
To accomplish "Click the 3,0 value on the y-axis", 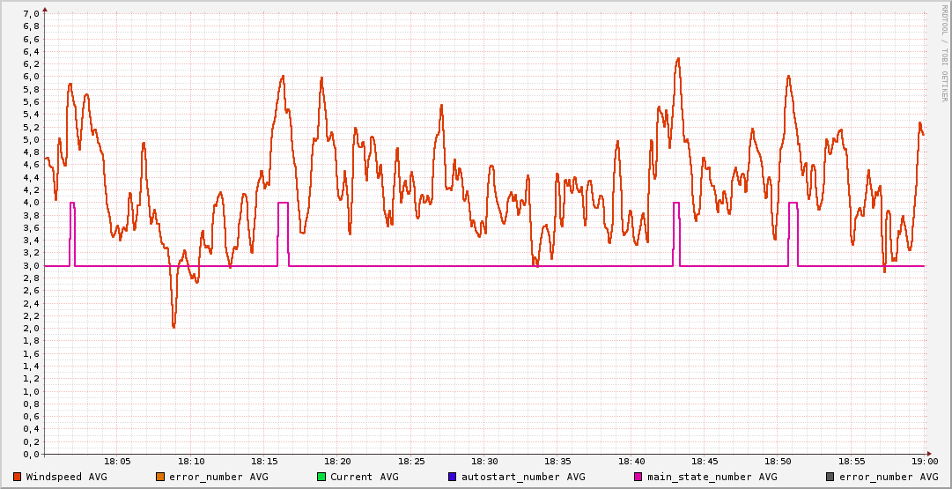I will pyautogui.click(x=31, y=266).
